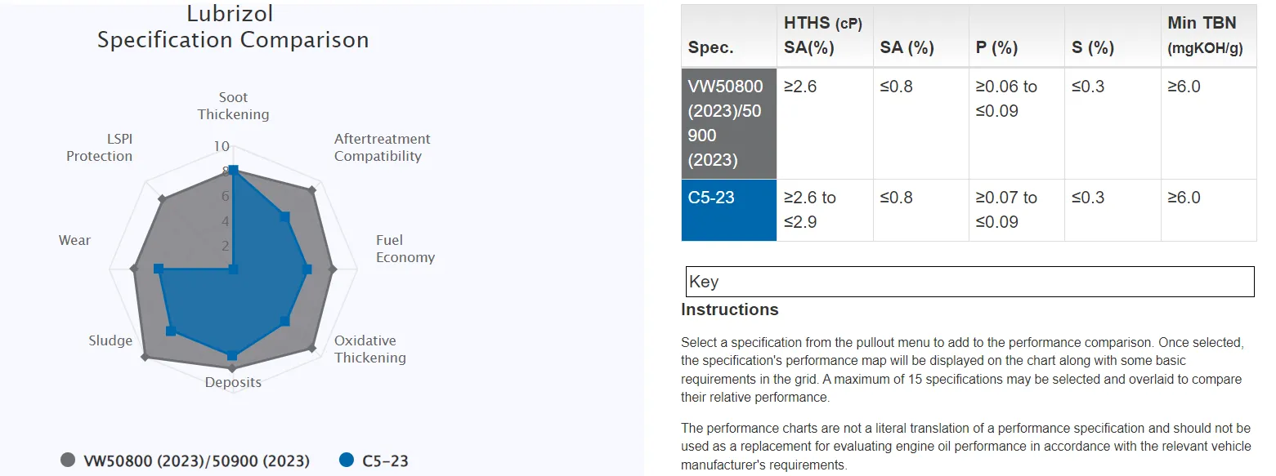Select the C5-23 blue table row header
Screen dimensions: 1276x476
click(729, 210)
